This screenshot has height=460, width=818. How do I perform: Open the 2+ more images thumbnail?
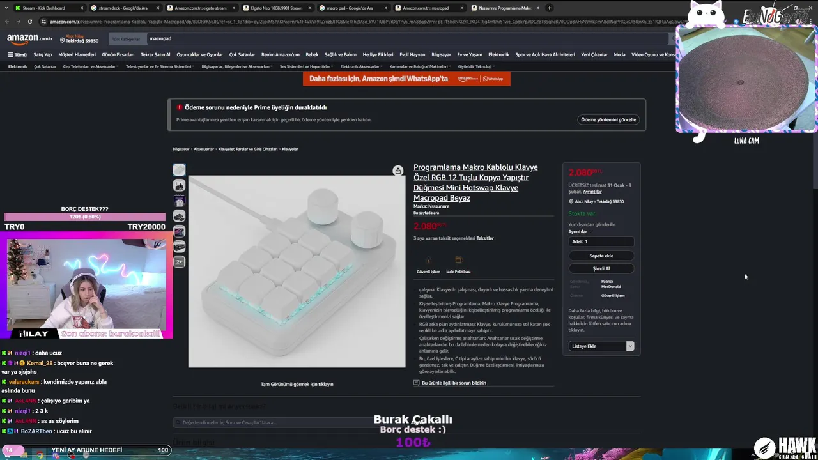[180, 261]
